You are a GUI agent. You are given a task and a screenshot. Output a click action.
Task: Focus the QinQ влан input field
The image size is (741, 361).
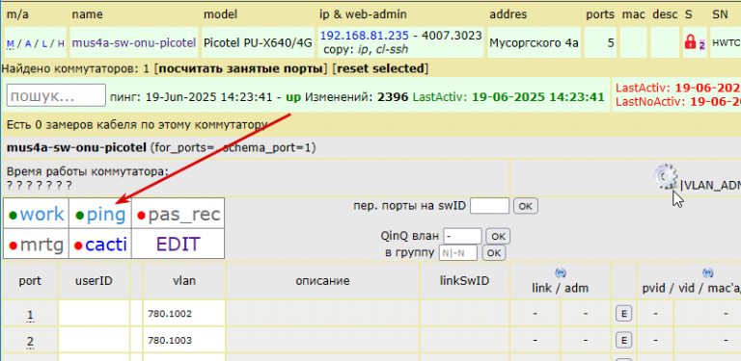coord(462,236)
